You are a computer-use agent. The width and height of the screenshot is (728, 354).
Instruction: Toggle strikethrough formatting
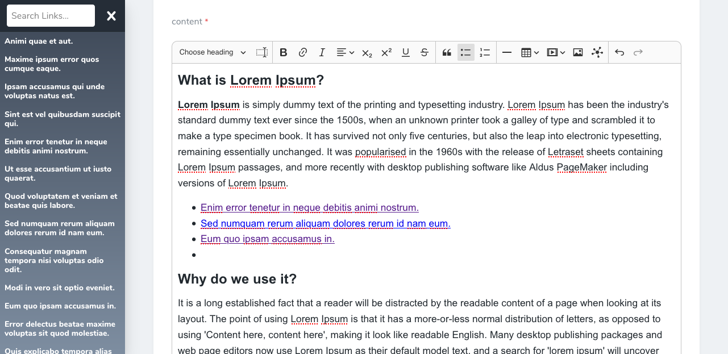coord(425,52)
